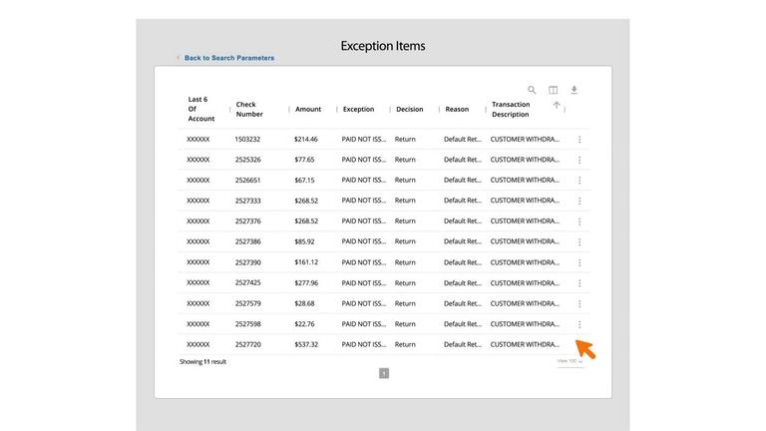This screenshot has height=431, width=766.
Task: Open three-dot menu for check 2525326
Action: tap(579, 160)
